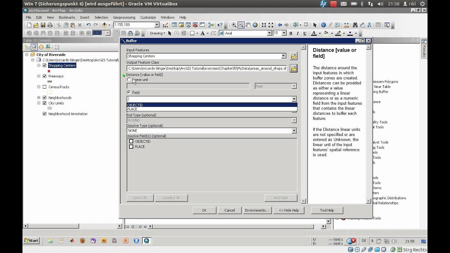Screen dimensions: 450x253
Task: Select the Field radio button
Action: [129, 92]
